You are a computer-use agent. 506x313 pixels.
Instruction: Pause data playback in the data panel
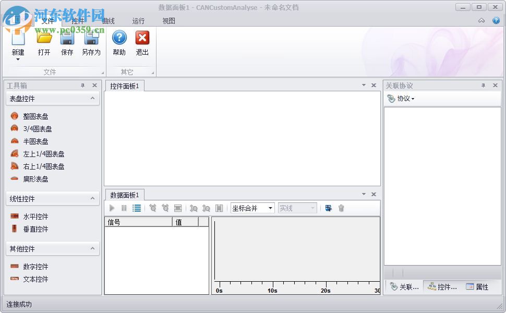coord(124,208)
